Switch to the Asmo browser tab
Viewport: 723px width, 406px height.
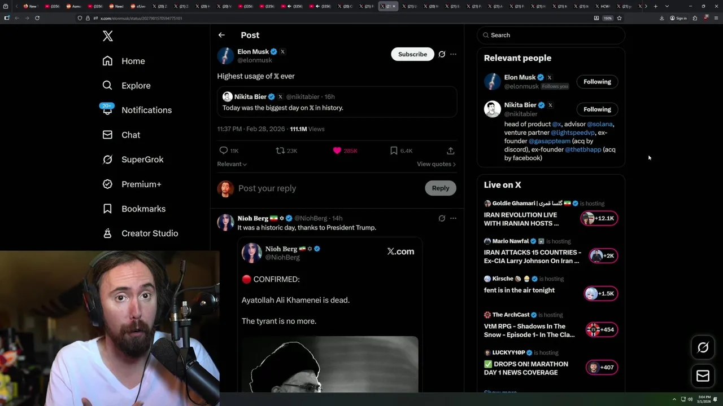(x=74, y=6)
